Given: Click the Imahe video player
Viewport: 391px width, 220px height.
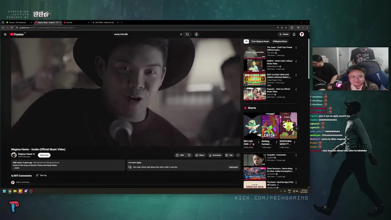Looking at the screenshot, I should click(x=126, y=92).
